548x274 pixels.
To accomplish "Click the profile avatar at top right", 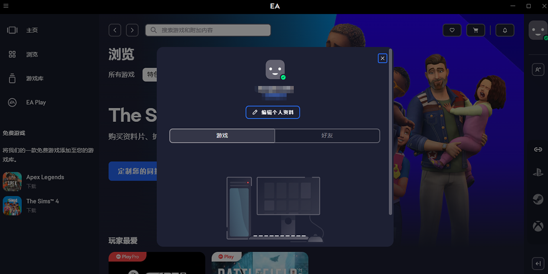I will [x=538, y=30].
